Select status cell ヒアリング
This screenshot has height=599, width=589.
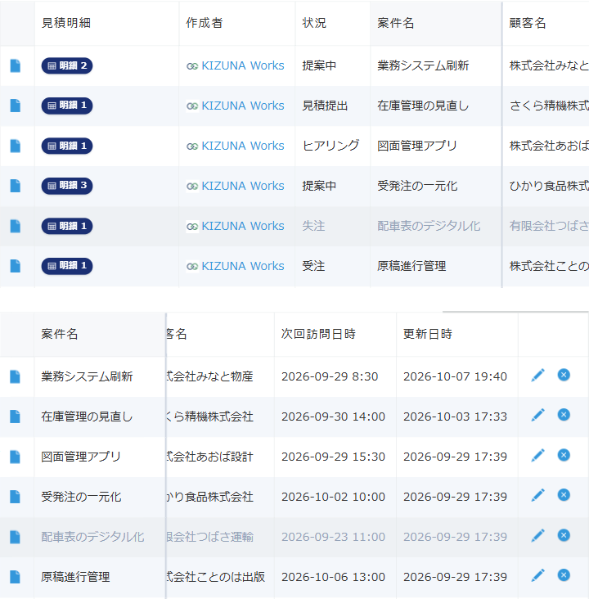pyautogui.click(x=330, y=146)
